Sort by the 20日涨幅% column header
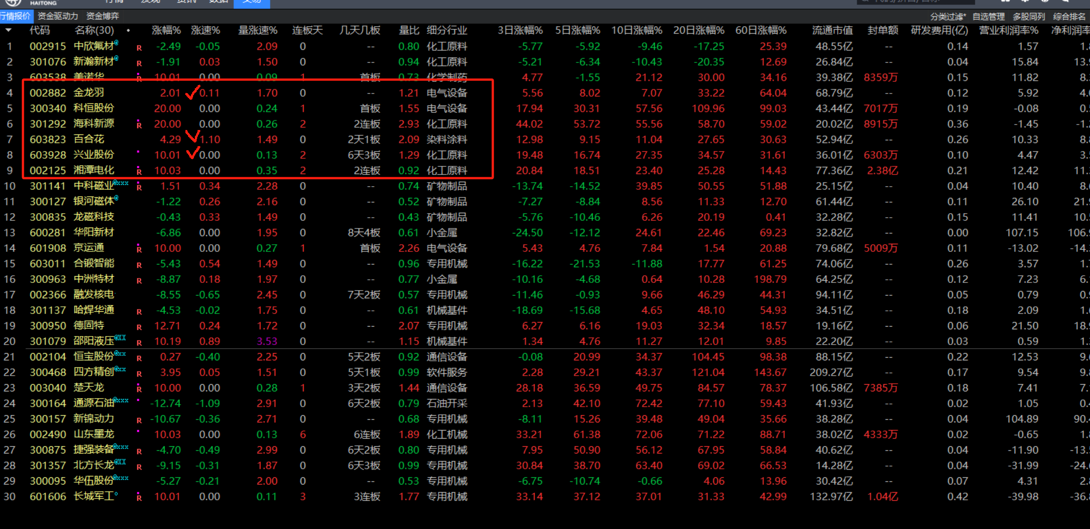This screenshot has height=529, width=1090. coord(698,30)
